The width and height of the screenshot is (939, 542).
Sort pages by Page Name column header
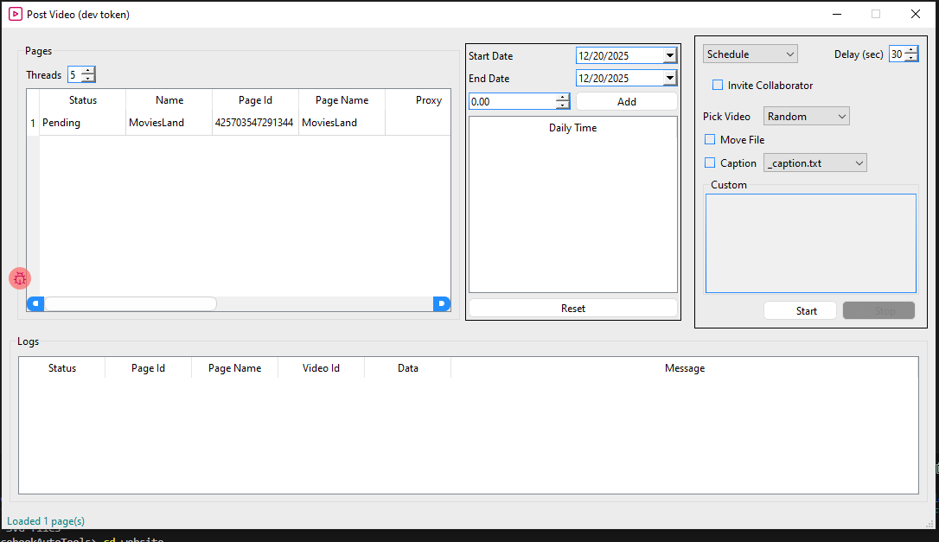tap(342, 100)
